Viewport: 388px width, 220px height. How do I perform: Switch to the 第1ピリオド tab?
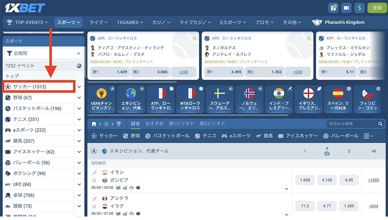181,124
